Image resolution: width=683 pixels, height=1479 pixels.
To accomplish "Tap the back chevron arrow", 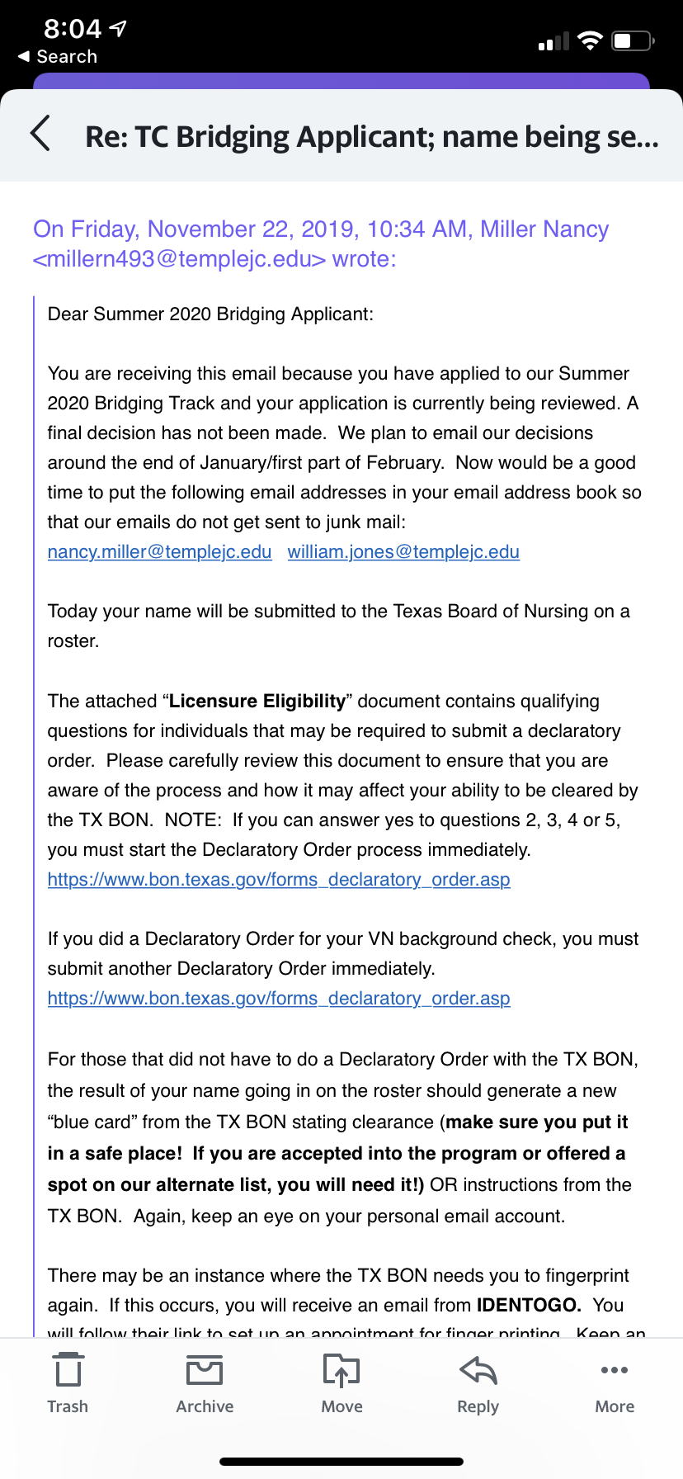I will [x=40, y=134].
